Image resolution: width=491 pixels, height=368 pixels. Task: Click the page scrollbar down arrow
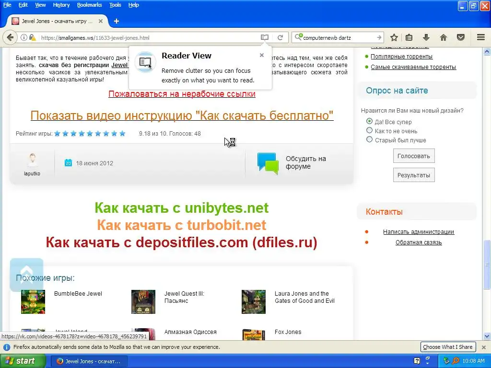[x=487, y=336]
